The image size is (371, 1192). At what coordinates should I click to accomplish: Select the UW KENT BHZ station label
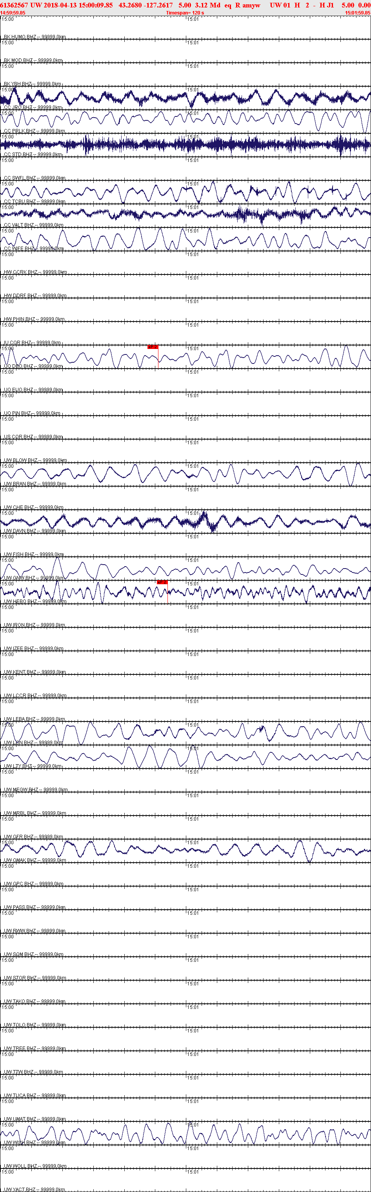[35, 672]
